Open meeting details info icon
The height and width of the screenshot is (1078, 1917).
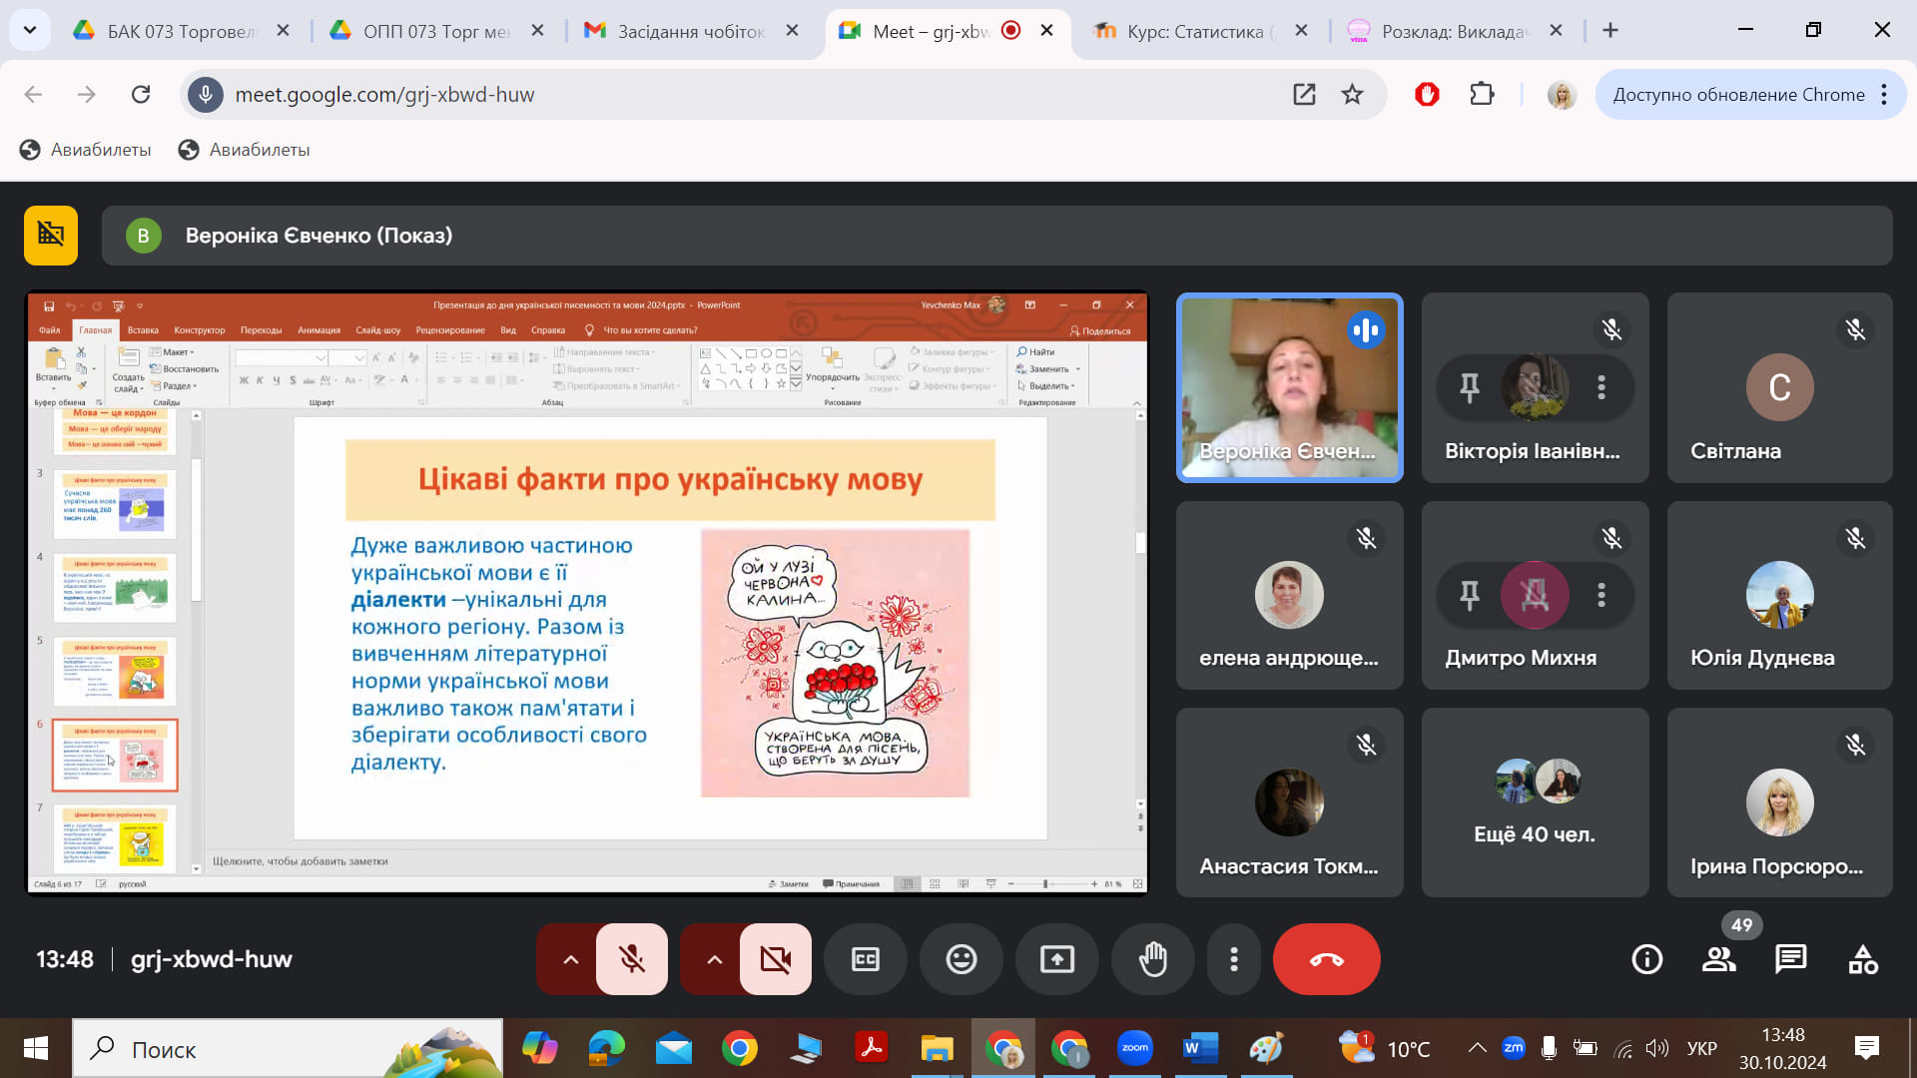1646,959
